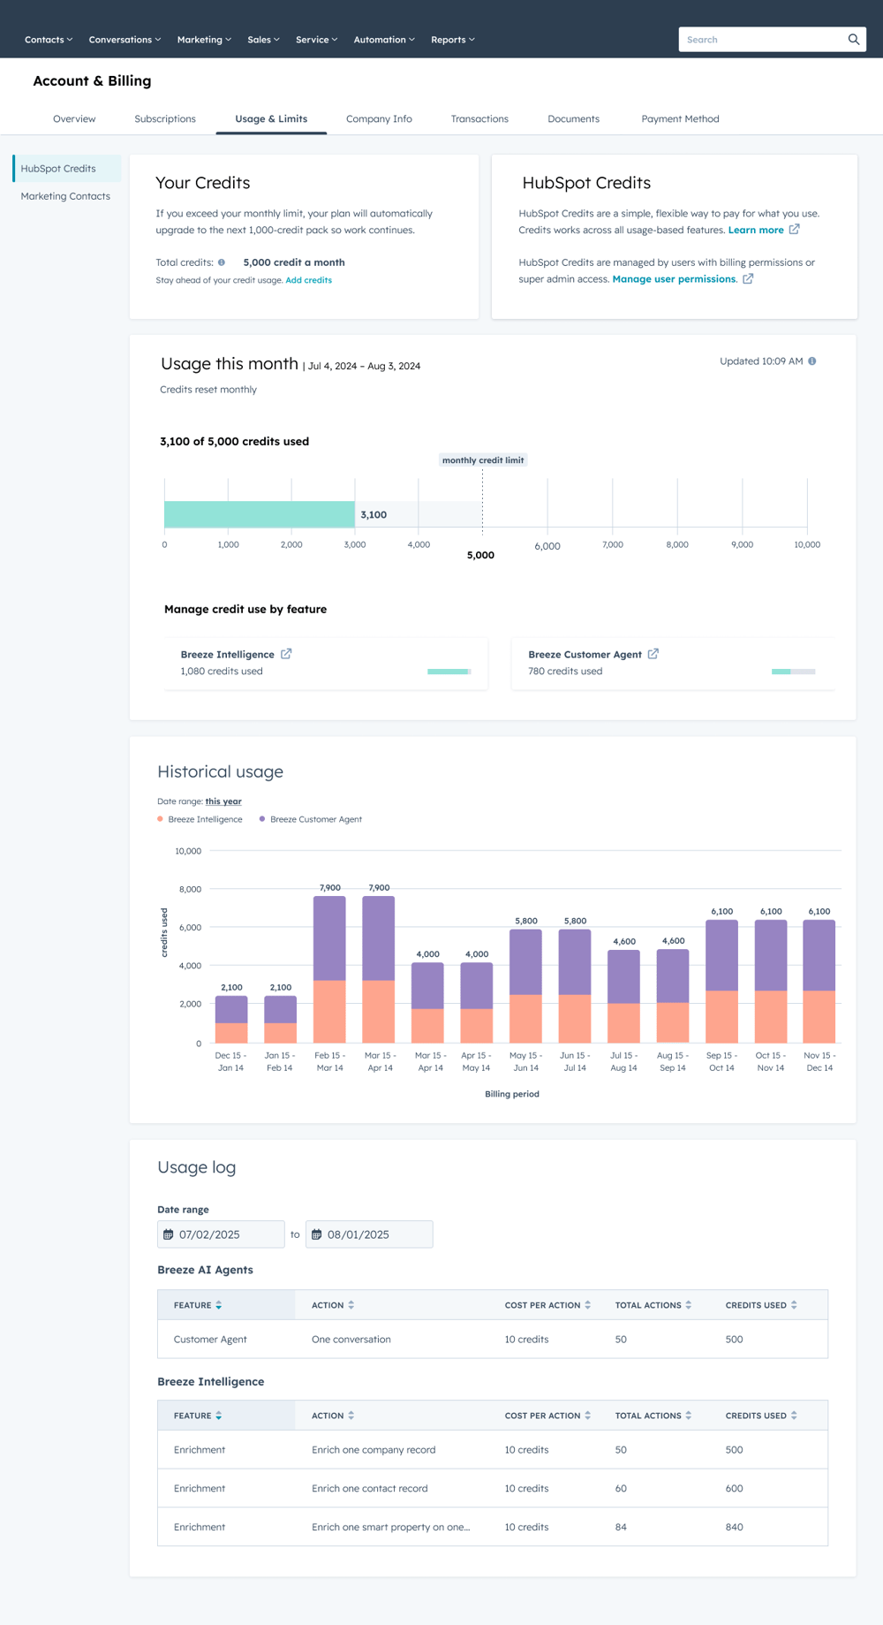Viewport: 883px width, 1625px height.
Task: Open the Learn more external link icon
Action: (x=795, y=230)
